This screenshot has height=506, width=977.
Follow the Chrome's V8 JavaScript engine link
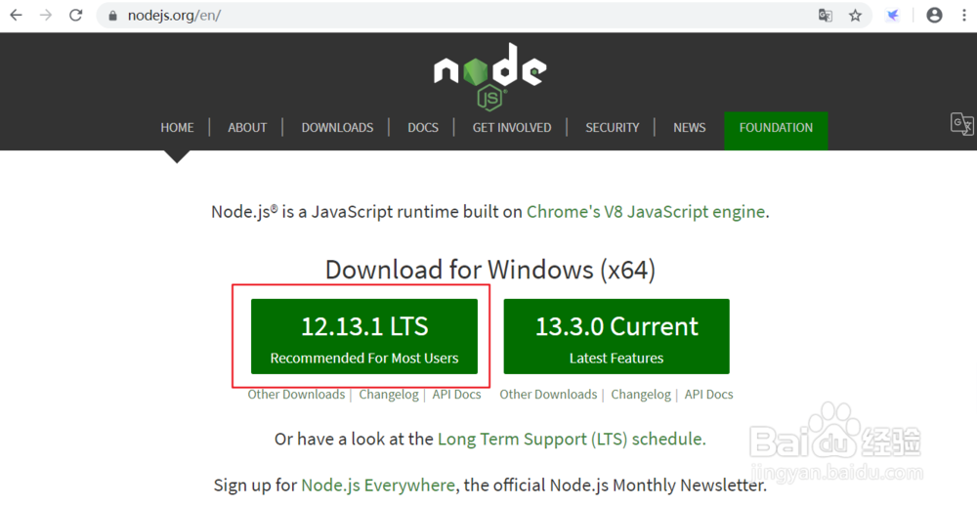[x=646, y=212]
